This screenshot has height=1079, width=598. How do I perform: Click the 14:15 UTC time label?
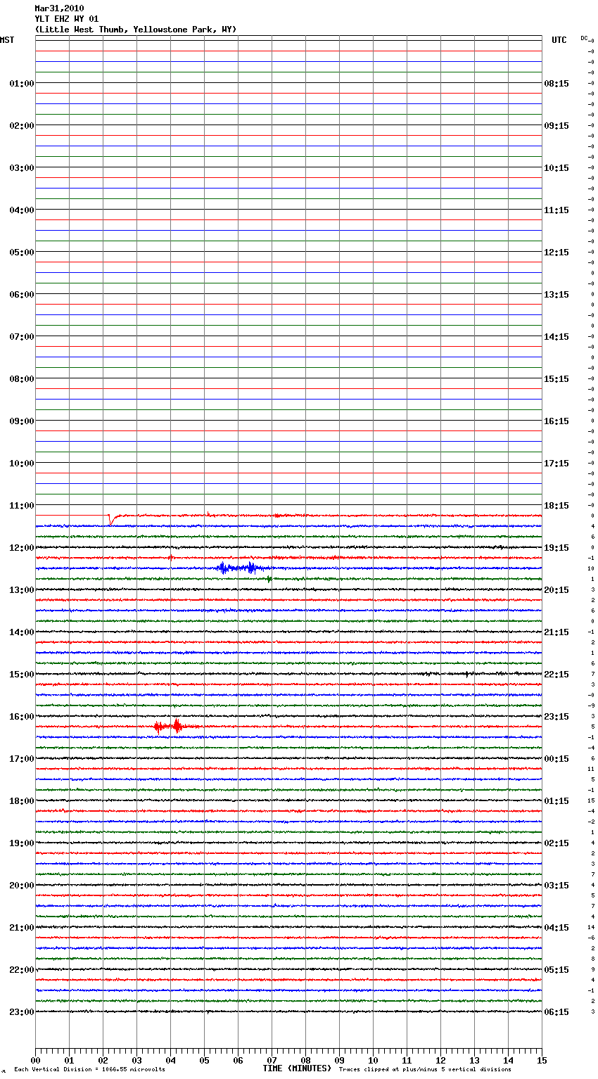coord(556,337)
